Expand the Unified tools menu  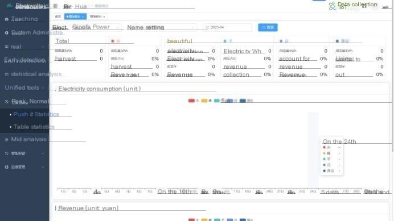43,88
